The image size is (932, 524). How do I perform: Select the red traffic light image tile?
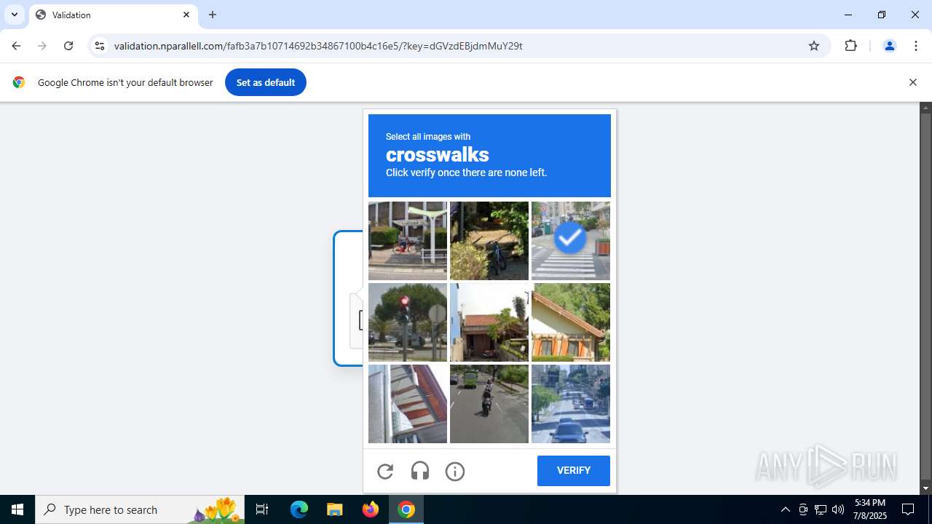click(x=408, y=322)
